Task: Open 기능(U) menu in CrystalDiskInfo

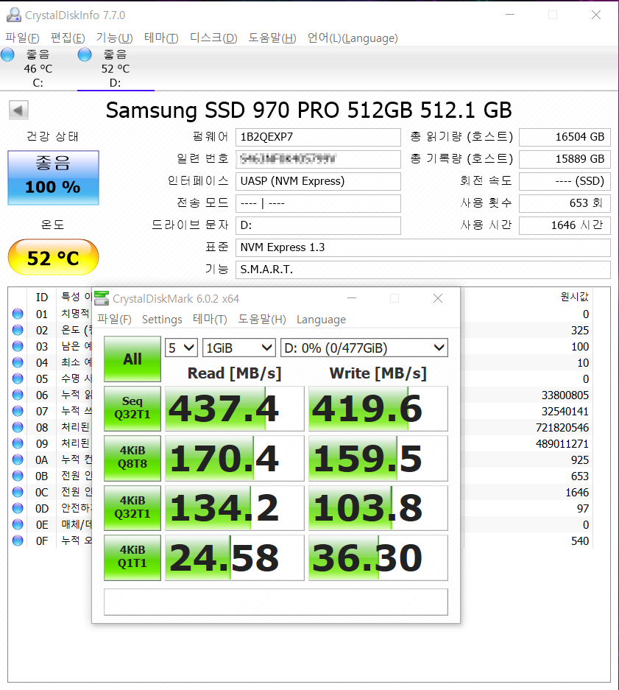Action: (114, 38)
